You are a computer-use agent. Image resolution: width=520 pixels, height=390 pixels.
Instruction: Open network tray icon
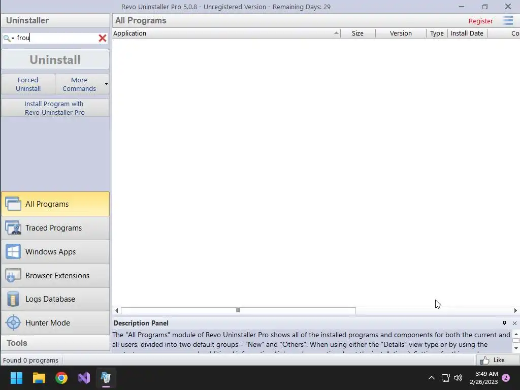(446, 378)
